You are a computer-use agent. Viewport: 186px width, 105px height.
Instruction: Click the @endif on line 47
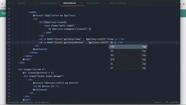point(26,100)
